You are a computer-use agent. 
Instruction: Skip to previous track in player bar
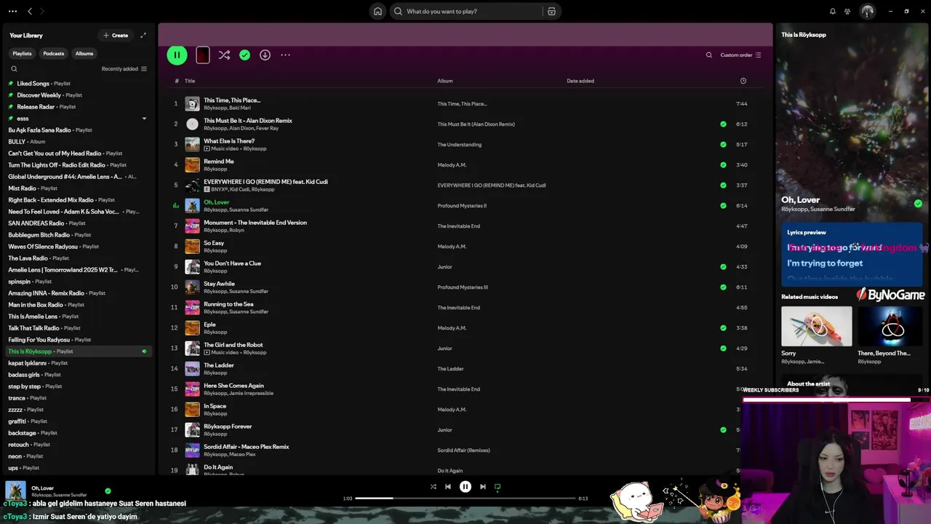448,487
